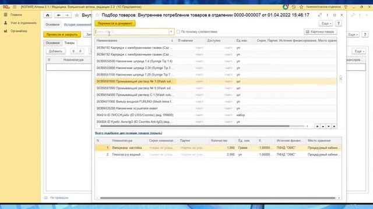The height and width of the screenshot is (209, 373).
Task: Jump to first row of goods list
Action: click(317, 127)
